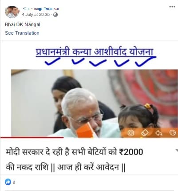
Task: Click the underlined blue Hindi scheme title
Action: 95,52
